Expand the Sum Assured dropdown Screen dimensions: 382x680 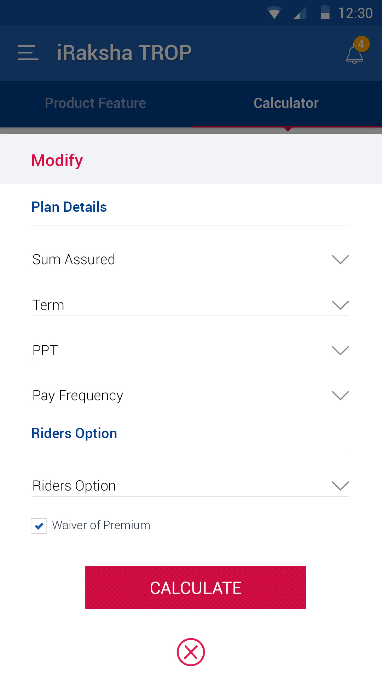pyautogui.click(x=340, y=259)
